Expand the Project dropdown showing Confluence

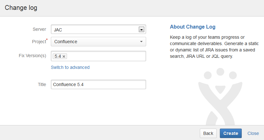tap(95, 42)
